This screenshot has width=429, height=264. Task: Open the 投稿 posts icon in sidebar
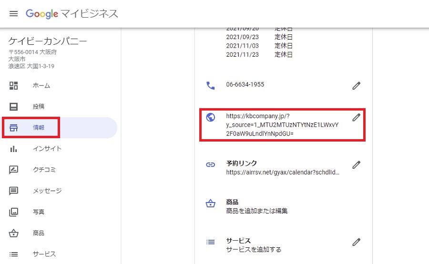pyautogui.click(x=13, y=106)
